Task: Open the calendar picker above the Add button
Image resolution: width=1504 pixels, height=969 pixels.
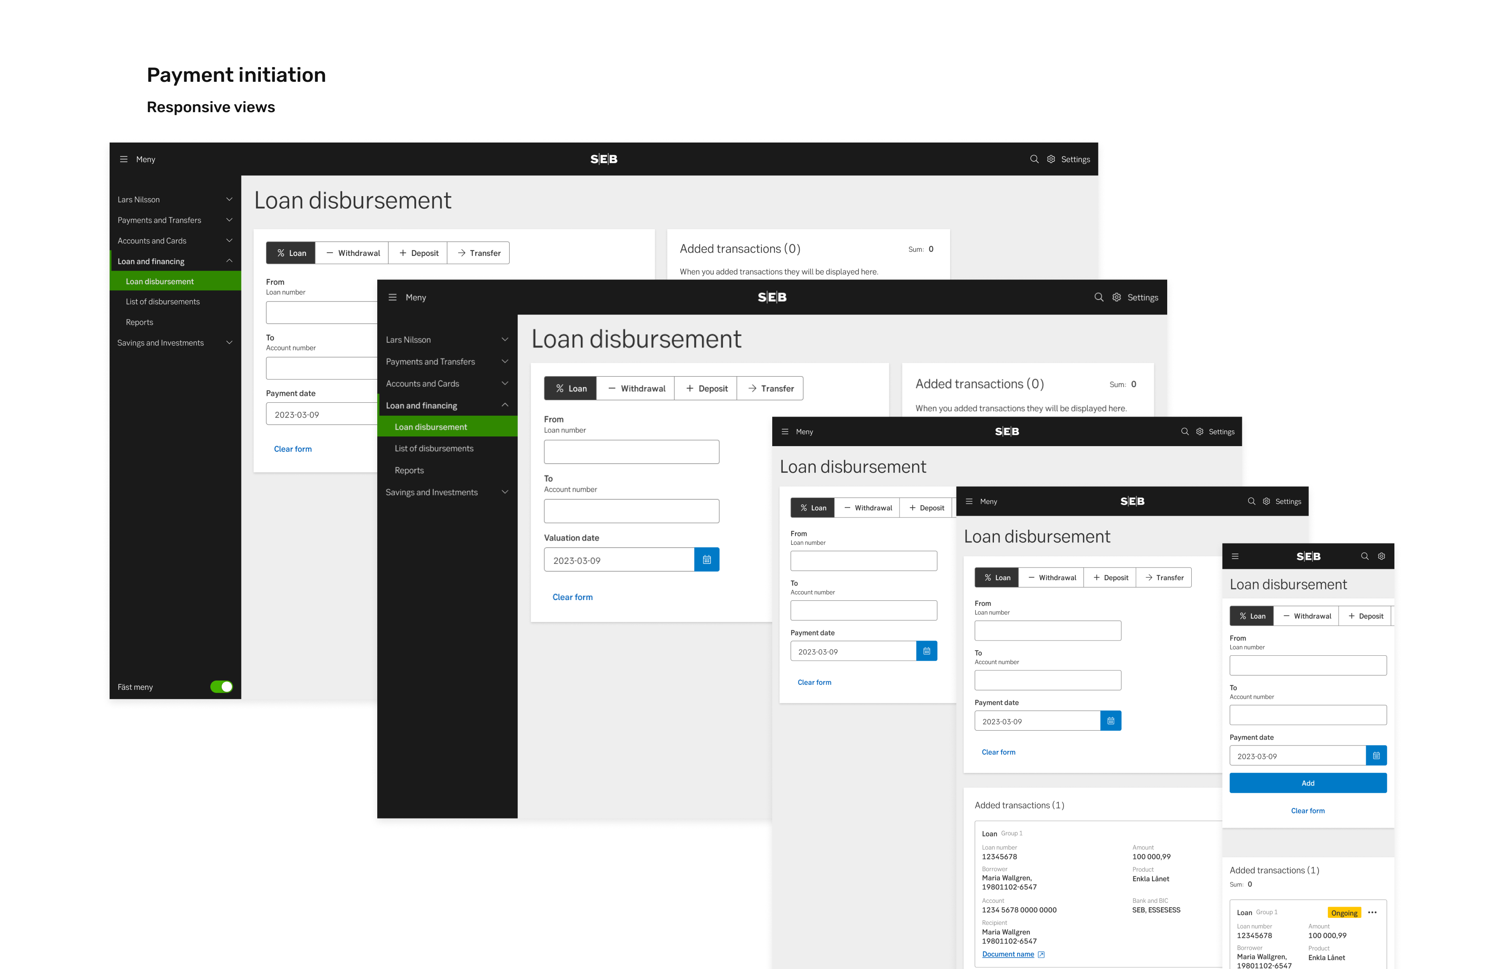Action: [x=1376, y=756]
